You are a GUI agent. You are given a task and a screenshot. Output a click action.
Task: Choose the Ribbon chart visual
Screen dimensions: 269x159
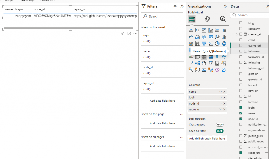[191, 44]
